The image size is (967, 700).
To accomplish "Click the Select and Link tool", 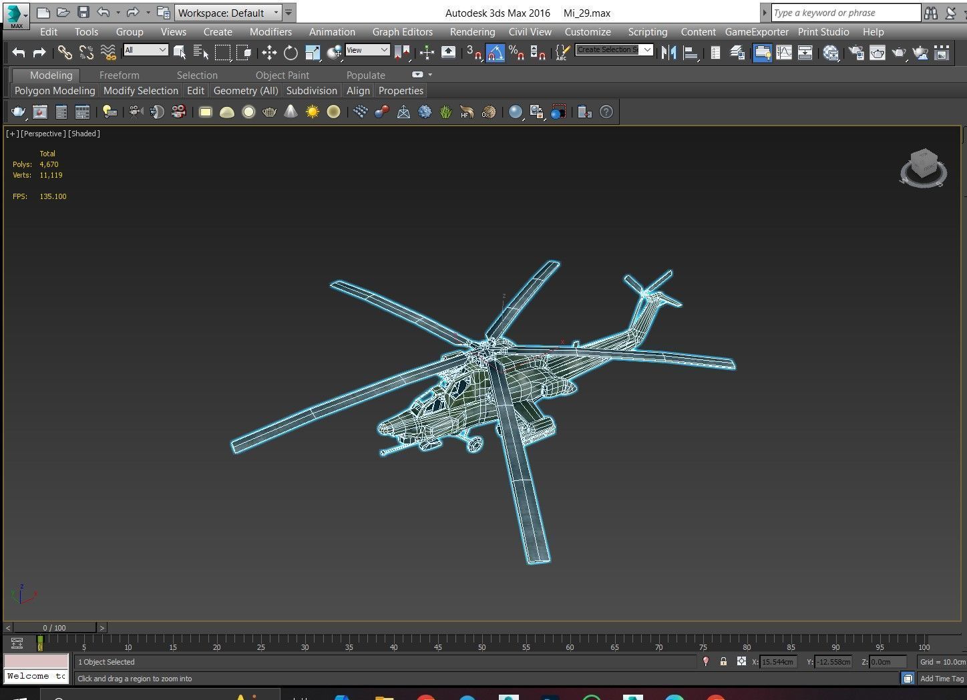I will 65,52.
